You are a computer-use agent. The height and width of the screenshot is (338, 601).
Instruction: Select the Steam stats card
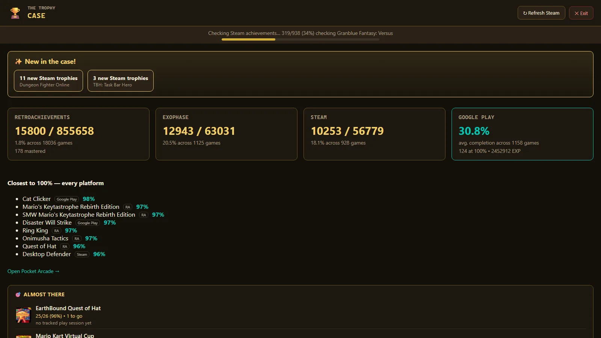(x=374, y=134)
